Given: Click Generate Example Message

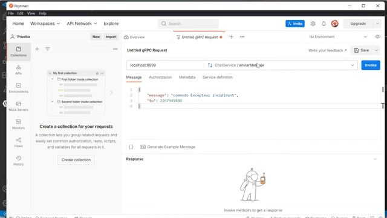Looking at the screenshot, I should (x=168, y=147).
